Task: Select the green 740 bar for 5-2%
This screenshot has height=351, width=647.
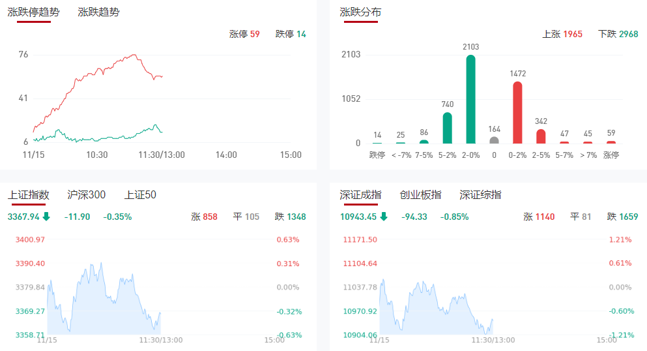Action: coord(447,128)
